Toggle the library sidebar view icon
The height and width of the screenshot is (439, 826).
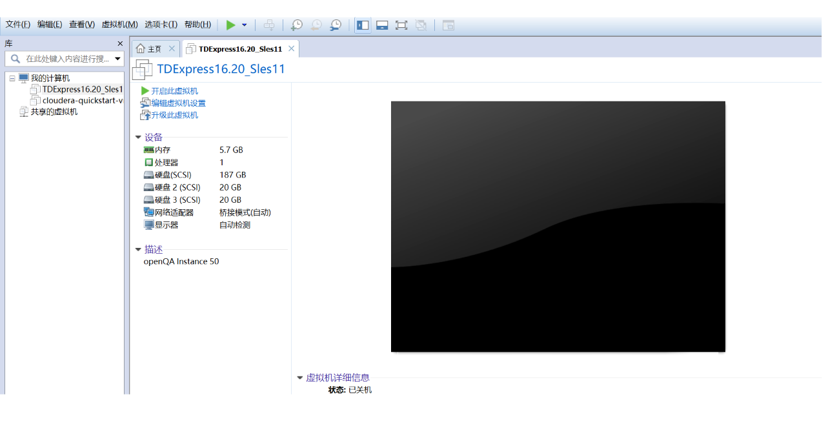tap(363, 25)
